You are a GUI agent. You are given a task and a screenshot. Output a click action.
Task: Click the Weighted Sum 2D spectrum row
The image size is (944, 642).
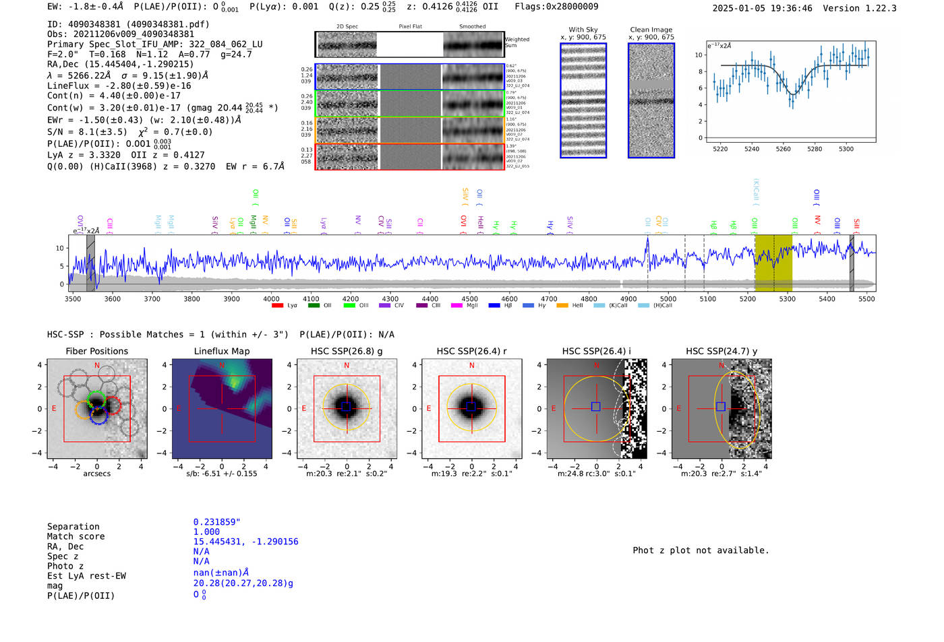(409, 44)
